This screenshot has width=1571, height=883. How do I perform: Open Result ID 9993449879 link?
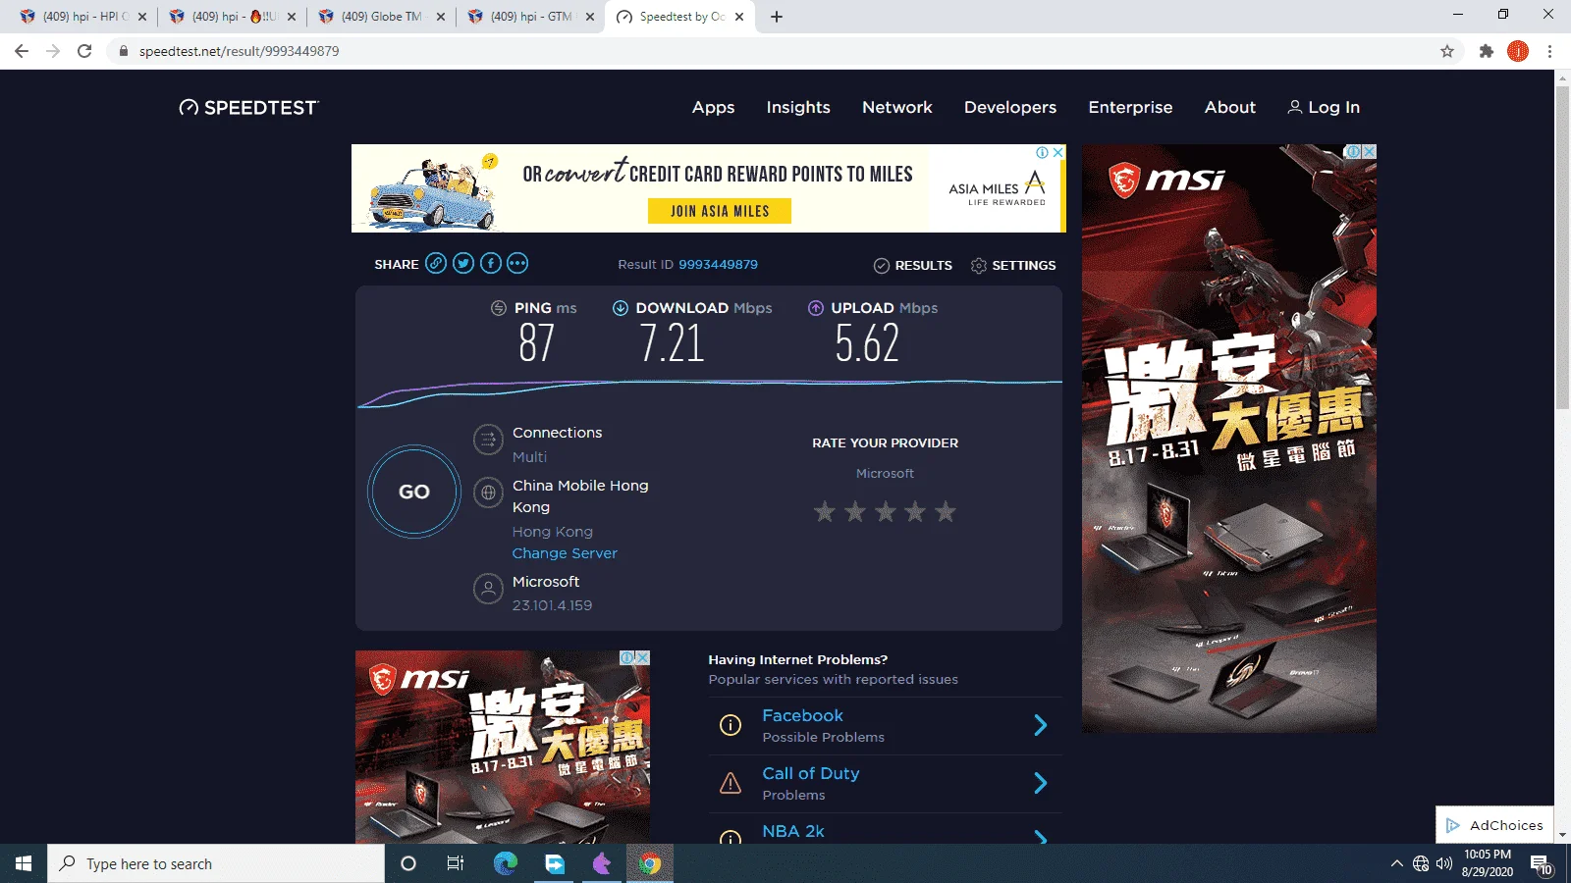[x=718, y=265]
